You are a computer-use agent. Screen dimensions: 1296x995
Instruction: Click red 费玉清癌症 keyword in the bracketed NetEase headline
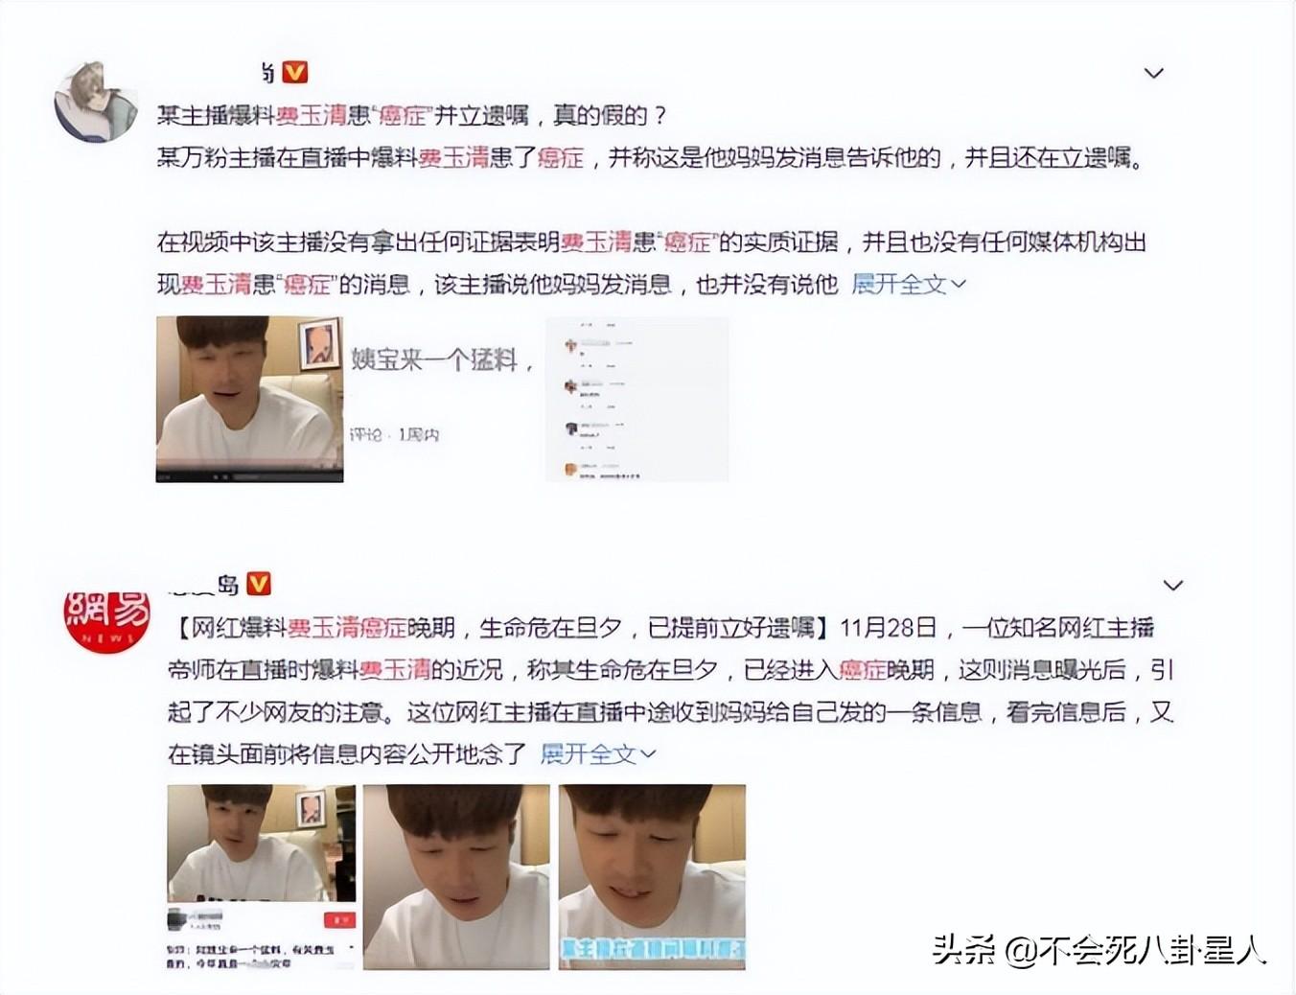(x=347, y=628)
